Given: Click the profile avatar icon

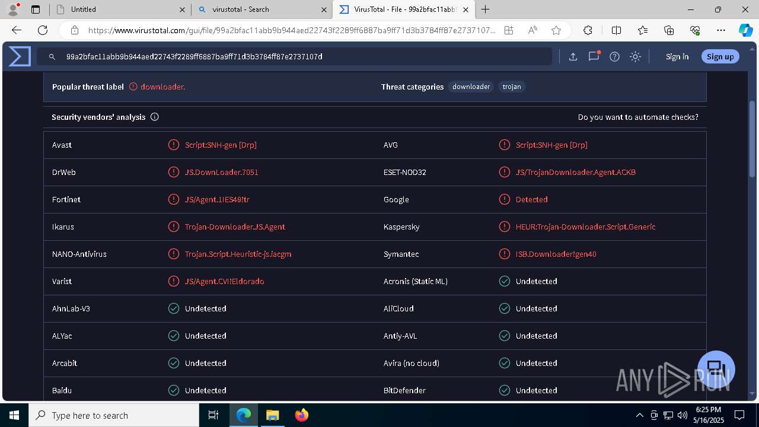Looking at the screenshot, I should click(x=13, y=9).
